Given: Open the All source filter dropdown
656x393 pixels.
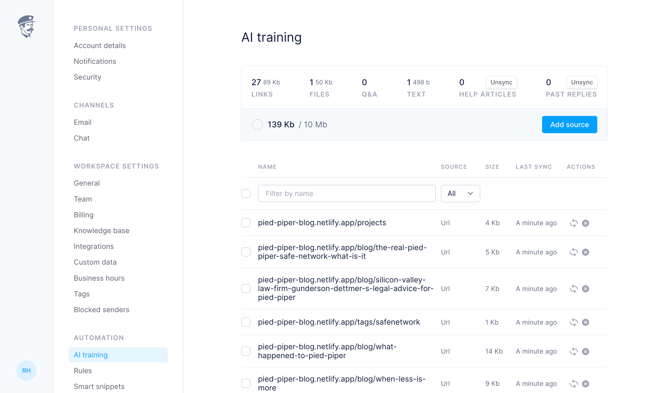Looking at the screenshot, I should (x=460, y=194).
